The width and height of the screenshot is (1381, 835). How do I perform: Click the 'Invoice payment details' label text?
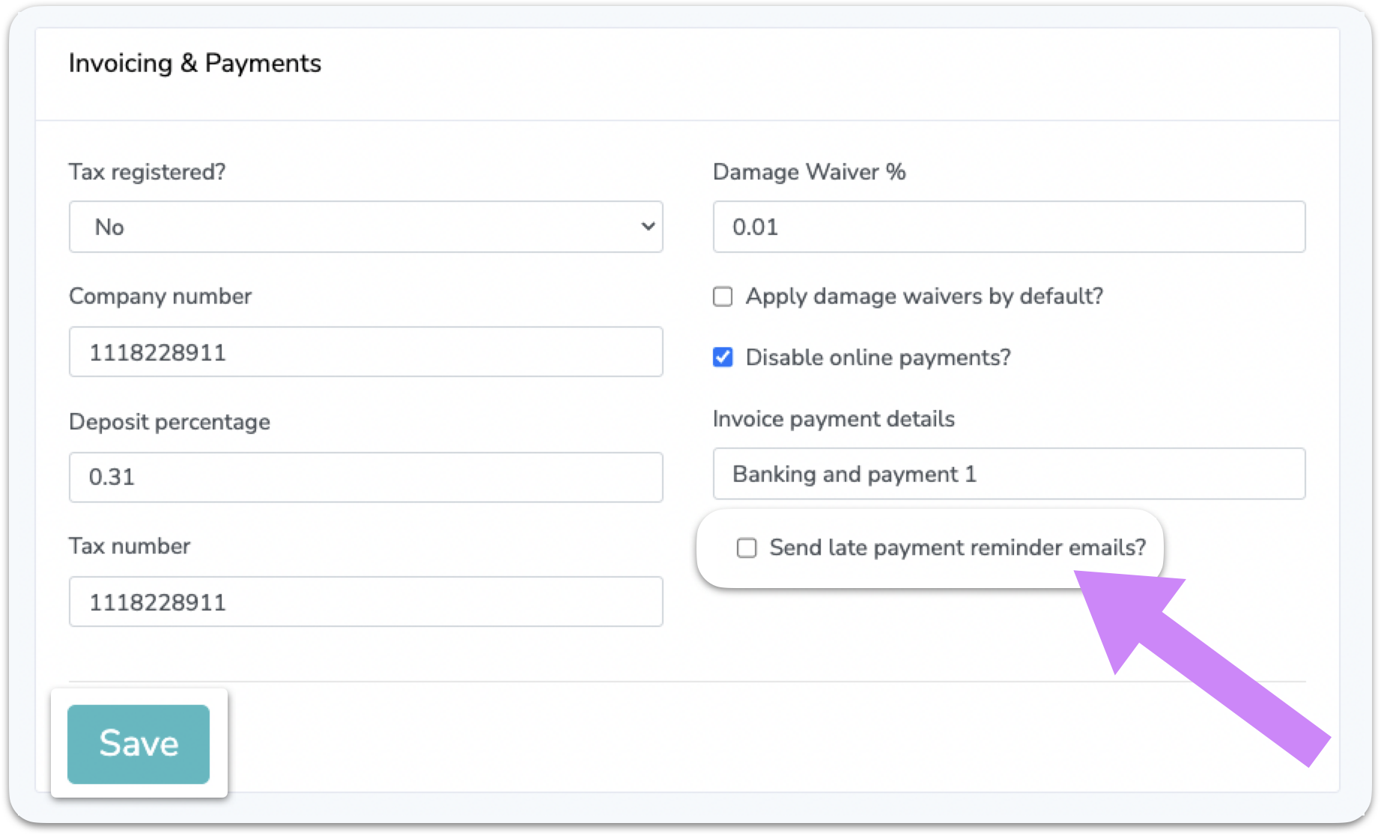[x=834, y=419]
